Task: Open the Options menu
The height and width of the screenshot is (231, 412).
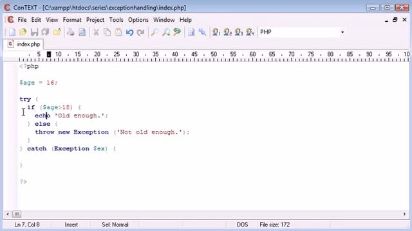Action: tap(138, 20)
